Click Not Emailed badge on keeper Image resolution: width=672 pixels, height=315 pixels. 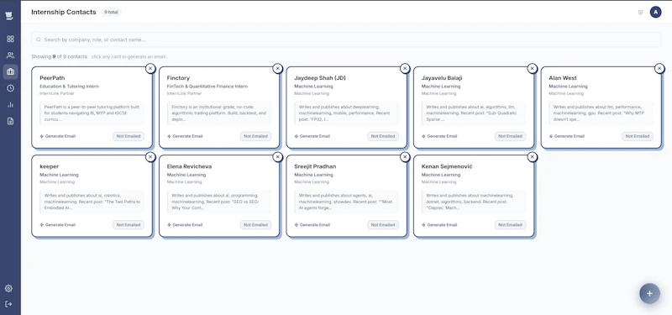(x=129, y=225)
